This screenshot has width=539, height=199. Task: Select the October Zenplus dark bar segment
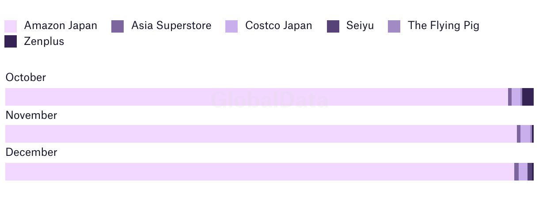[x=528, y=97]
